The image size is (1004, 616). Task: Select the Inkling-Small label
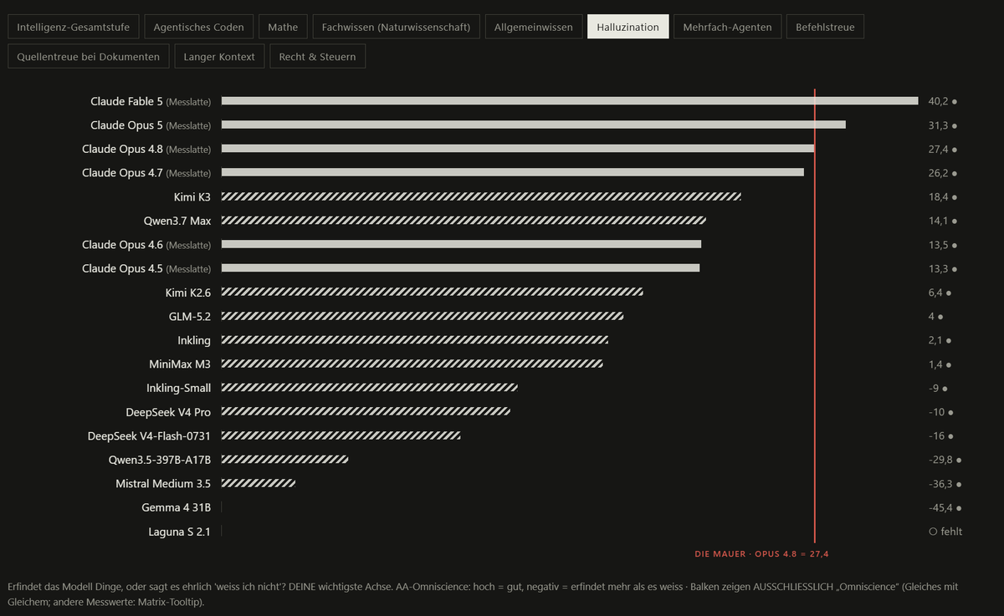pyautogui.click(x=179, y=389)
